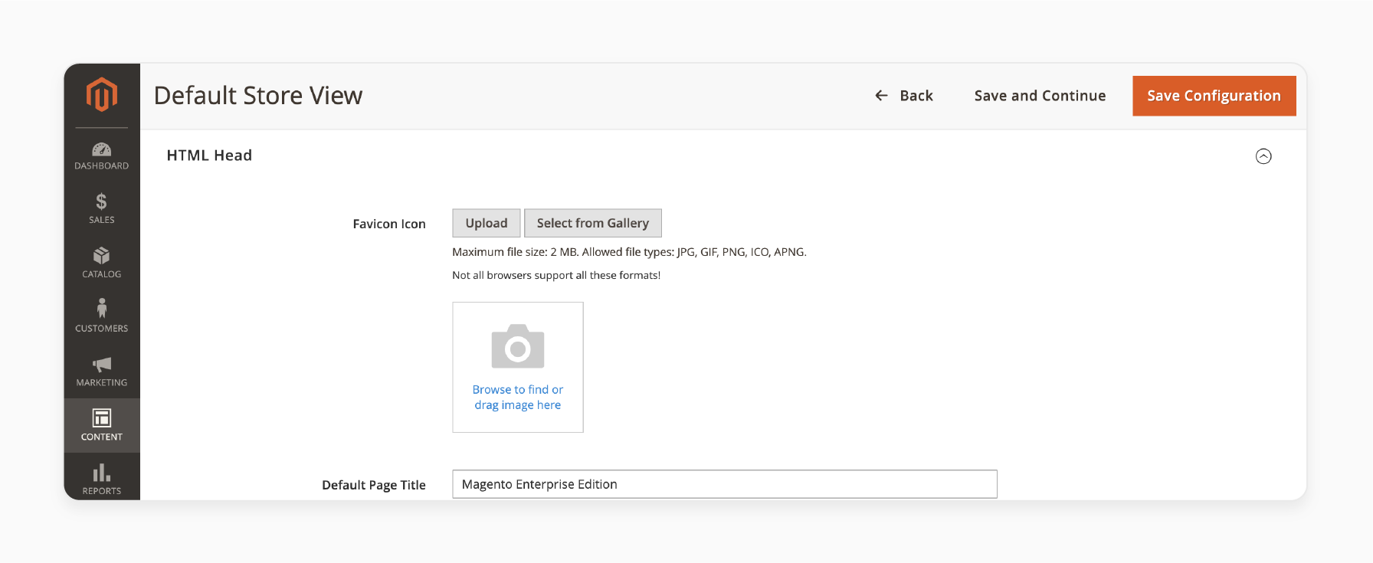Open the Catalog sidebar menu
1373x563 pixels.
(x=102, y=263)
